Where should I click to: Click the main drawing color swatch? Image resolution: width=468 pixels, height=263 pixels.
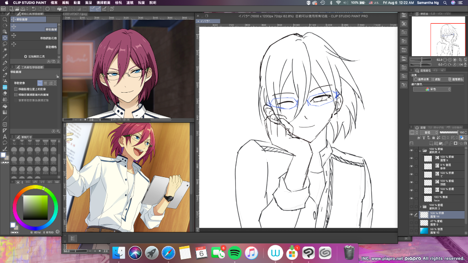3,155
